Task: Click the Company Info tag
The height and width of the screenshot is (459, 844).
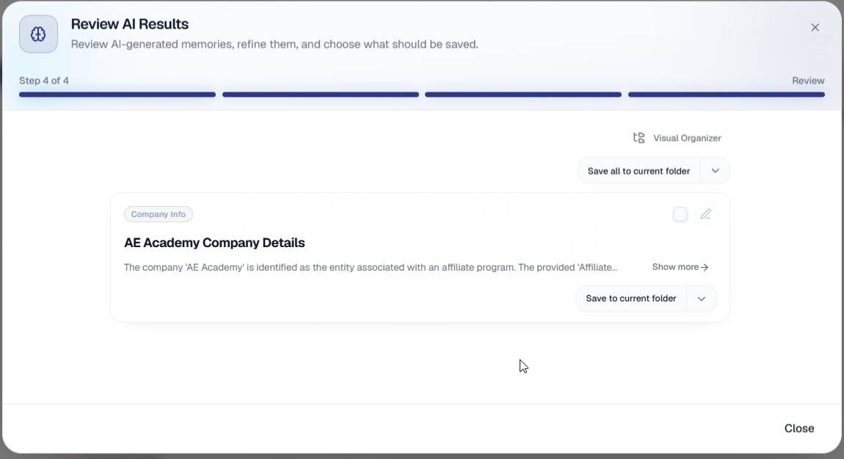Action: (x=159, y=214)
